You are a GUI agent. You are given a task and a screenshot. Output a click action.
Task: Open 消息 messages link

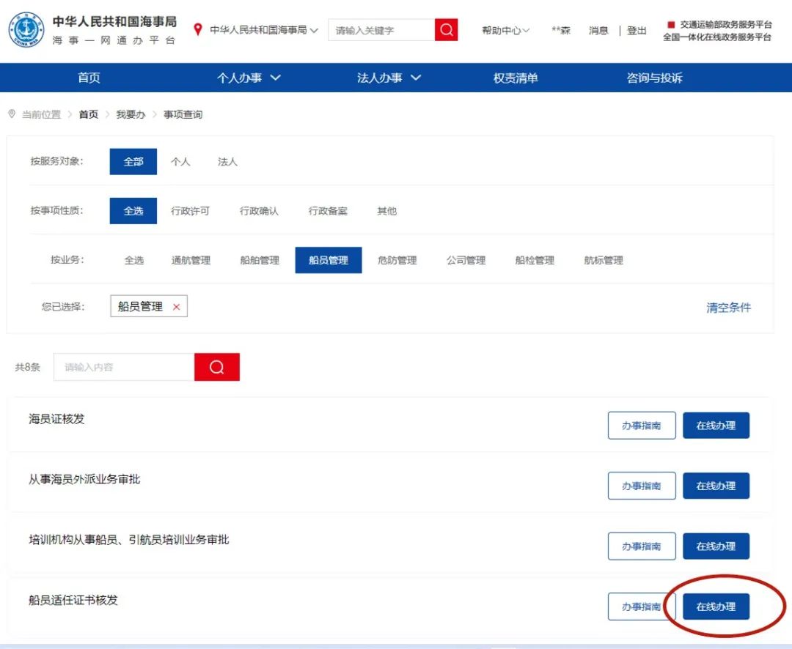(x=598, y=30)
